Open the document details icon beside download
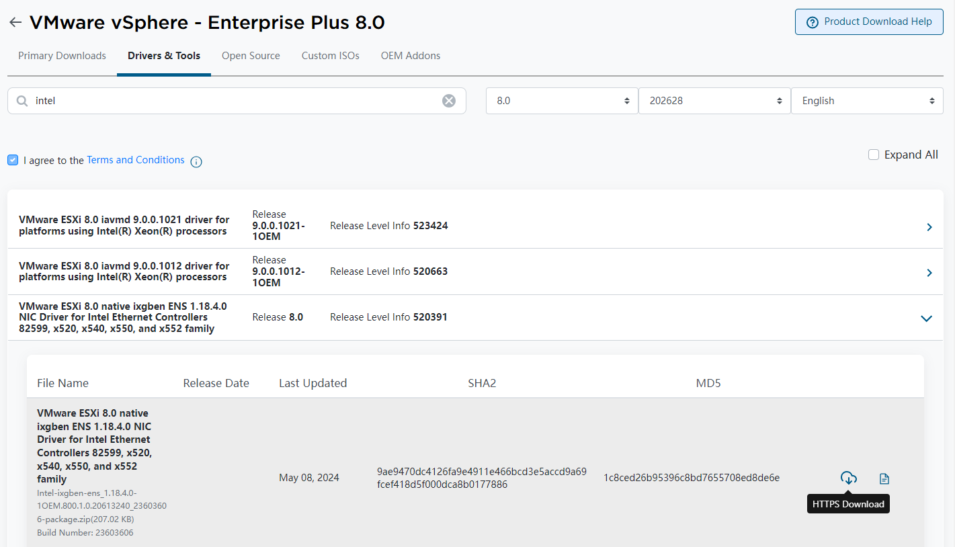 click(884, 478)
